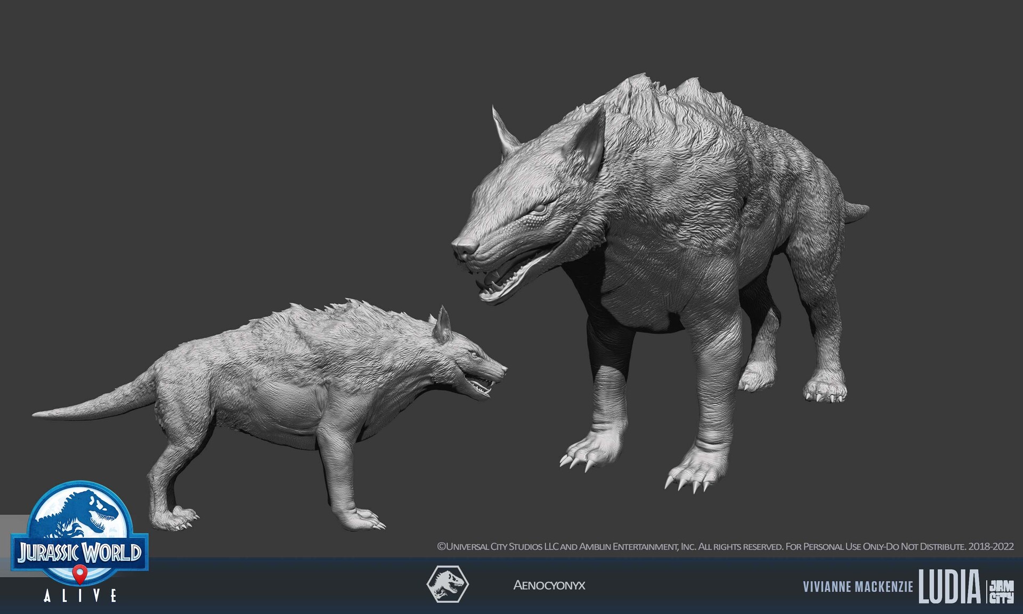Image resolution: width=1023 pixels, height=614 pixels.
Task: Click the Vivianne Mackenzie artist credit
Action: pos(858,587)
